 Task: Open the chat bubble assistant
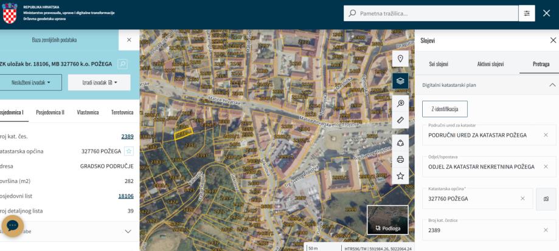tap(13, 226)
